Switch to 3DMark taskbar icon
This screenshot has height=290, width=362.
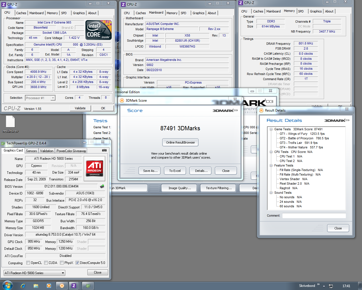(x=62, y=286)
